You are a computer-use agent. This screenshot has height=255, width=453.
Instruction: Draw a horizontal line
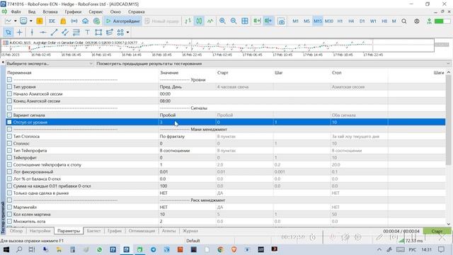pos(43,32)
